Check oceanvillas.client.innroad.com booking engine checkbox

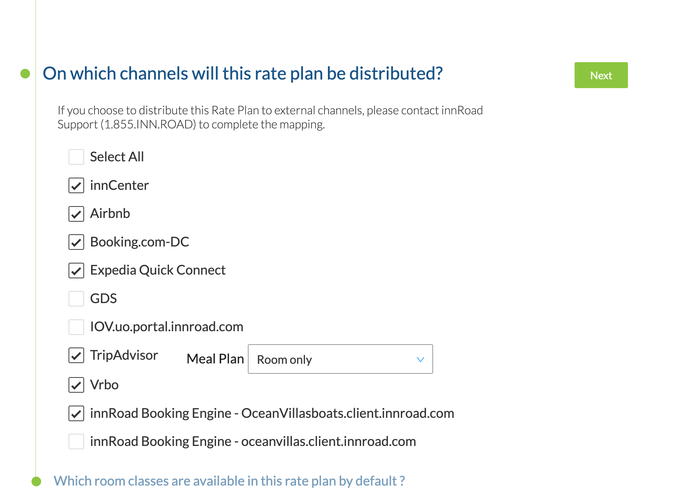76,442
